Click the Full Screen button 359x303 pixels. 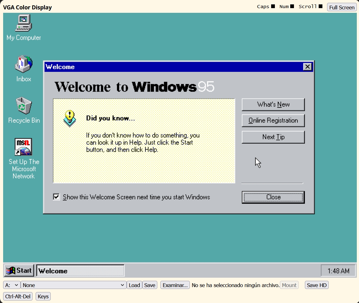click(x=342, y=7)
